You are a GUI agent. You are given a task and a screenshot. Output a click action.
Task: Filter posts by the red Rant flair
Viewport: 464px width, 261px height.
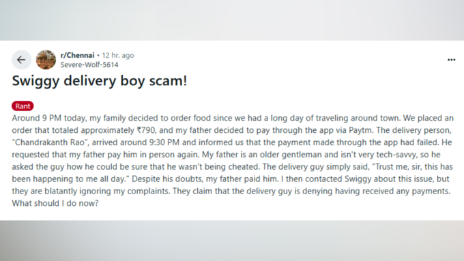pos(23,106)
